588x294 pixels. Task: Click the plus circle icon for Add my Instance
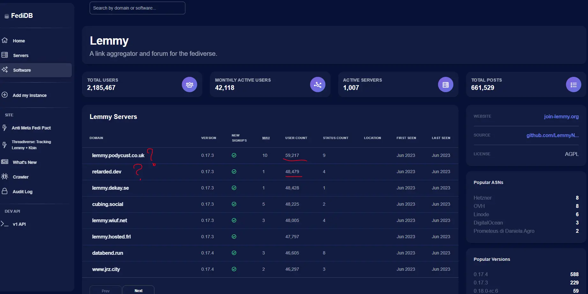(4, 95)
